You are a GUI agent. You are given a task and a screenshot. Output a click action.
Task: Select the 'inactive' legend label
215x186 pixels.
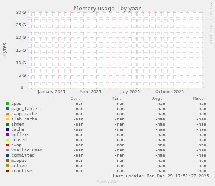click(22, 171)
